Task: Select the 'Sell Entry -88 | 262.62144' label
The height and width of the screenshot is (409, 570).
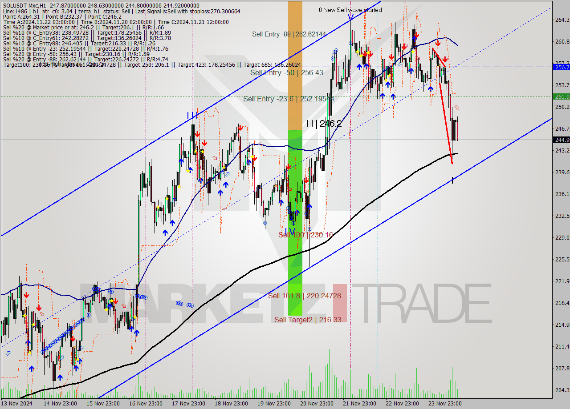Action: 289,34
